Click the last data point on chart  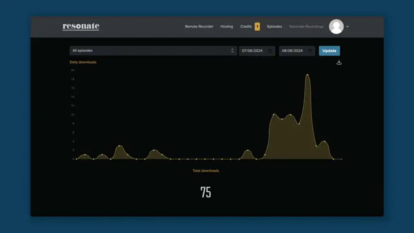pos(342,159)
